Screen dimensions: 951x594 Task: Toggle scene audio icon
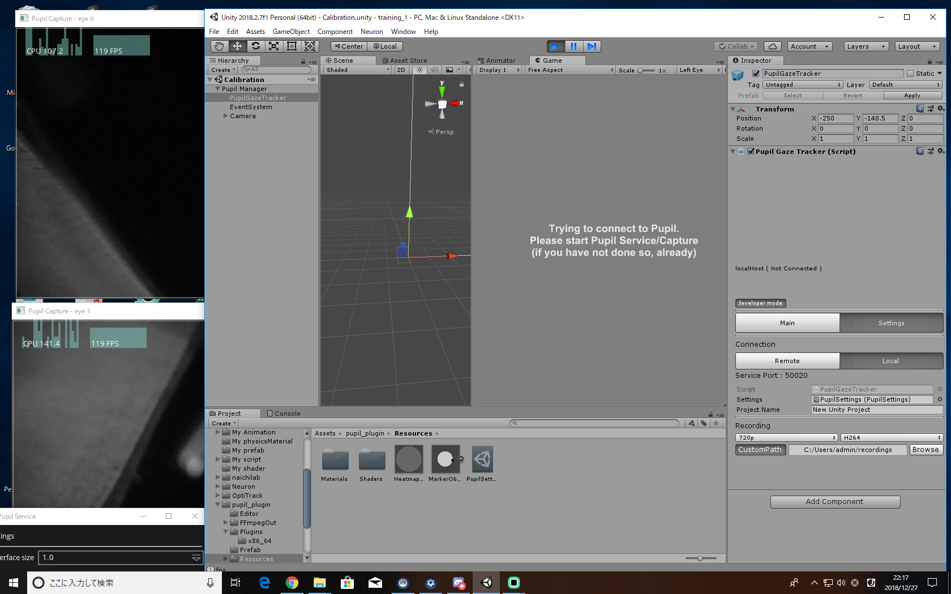coord(434,70)
